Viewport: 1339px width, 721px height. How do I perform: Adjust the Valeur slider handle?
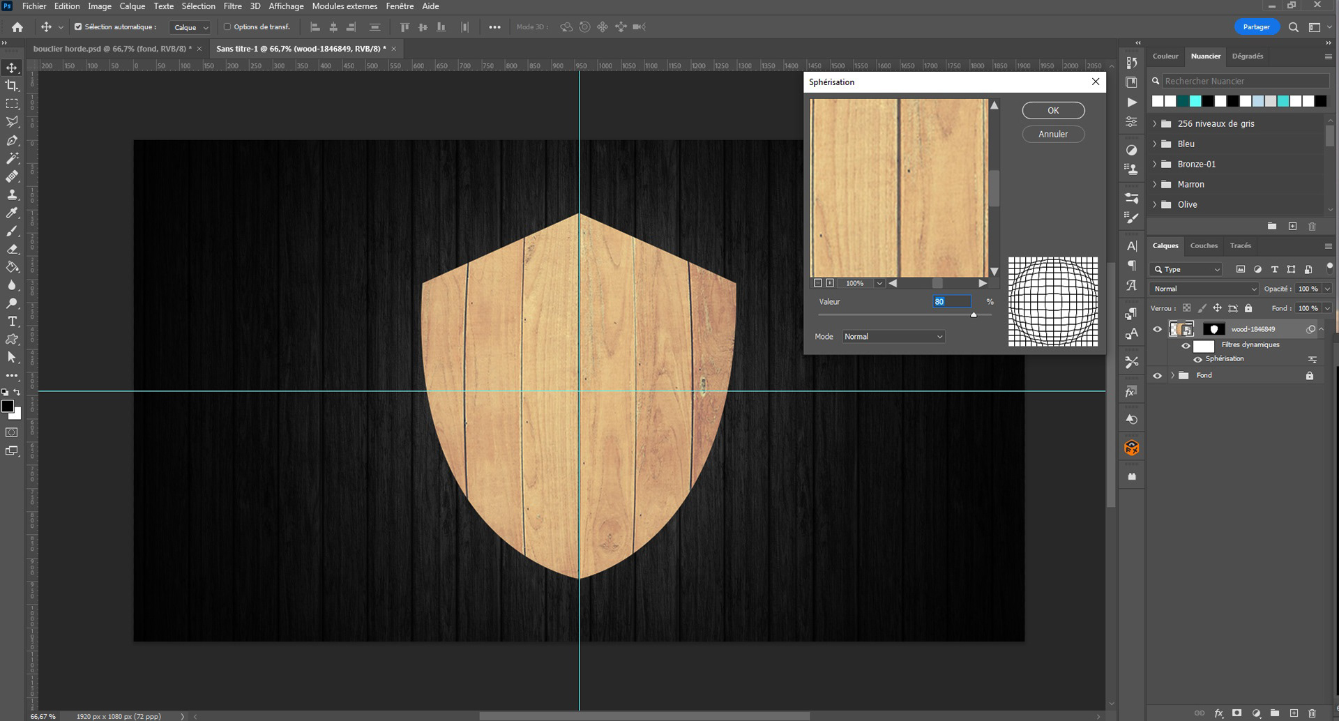(x=974, y=315)
